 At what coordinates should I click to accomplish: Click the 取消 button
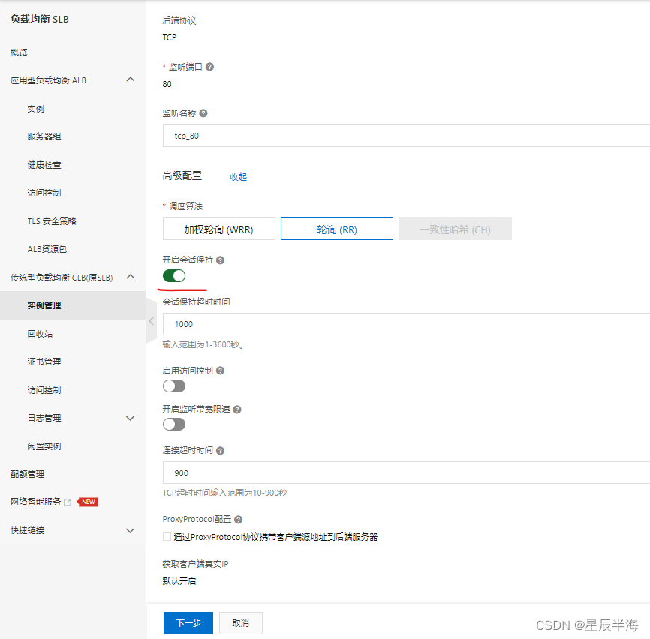(241, 623)
